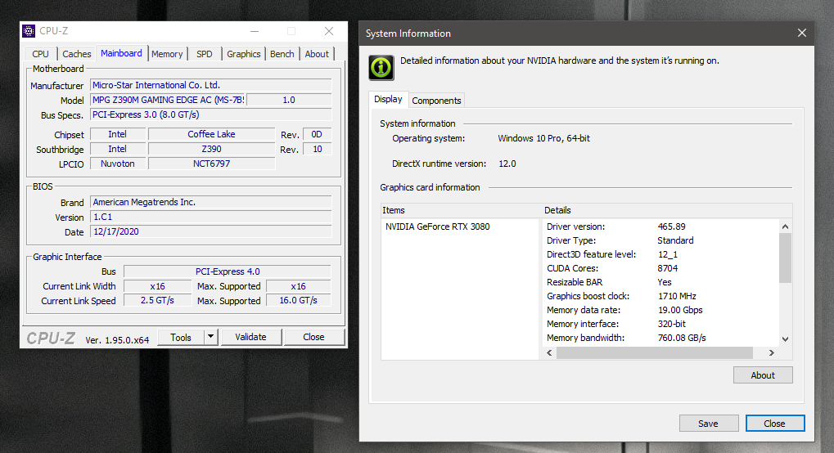Click the Chipset Rev. 0D field

pyautogui.click(x=317, y=135)
